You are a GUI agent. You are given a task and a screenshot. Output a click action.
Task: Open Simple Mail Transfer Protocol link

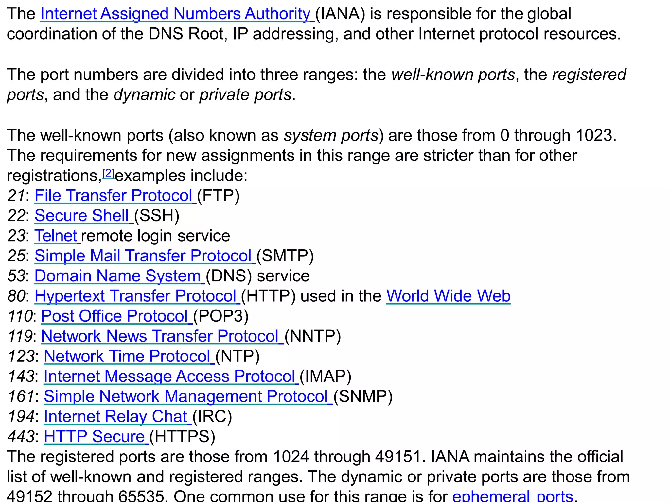pyautogui.click(x=145, y=256)
